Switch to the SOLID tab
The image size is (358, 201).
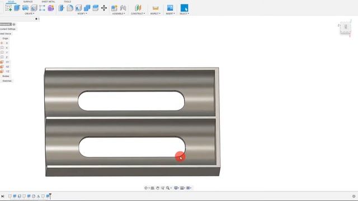pyautogui.click(x=11, y=2)
